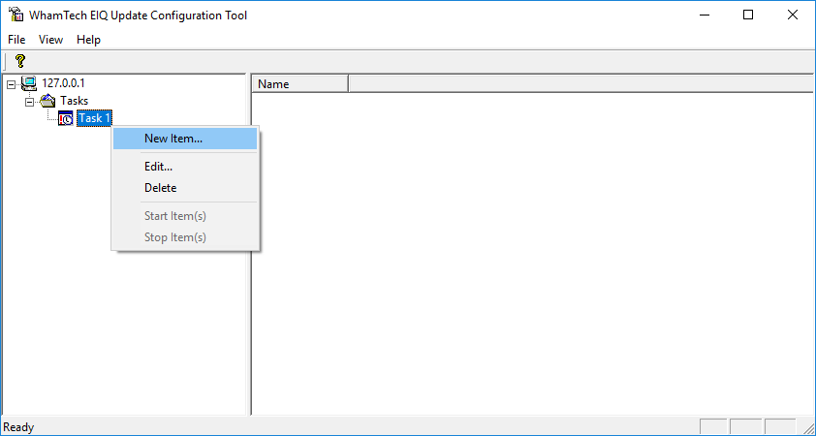Screen dimensions: 816x436
Task: Collapse the 127.0.0.1 server node
Action: (x=11, y=84)
